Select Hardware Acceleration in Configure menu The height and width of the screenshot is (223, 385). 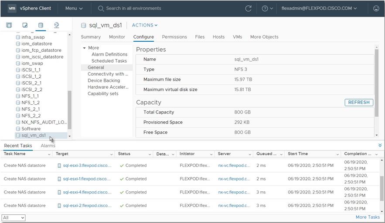(x=108, y=87)
